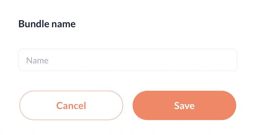The image size is (255, 135).
Task: Focus the Name input field
Action: pyautogui.click(x=128, y=60)
